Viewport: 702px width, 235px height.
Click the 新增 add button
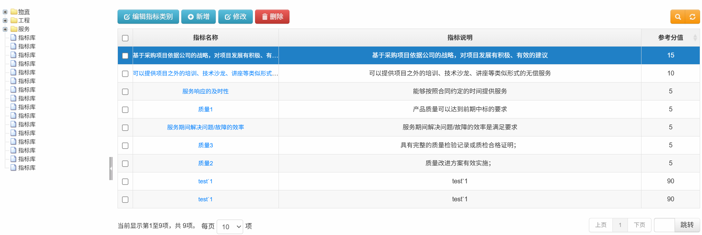pos(198,17)
